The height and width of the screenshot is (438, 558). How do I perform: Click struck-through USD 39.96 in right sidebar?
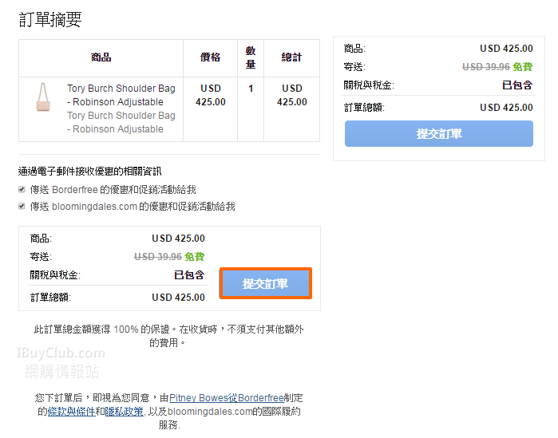[x=486, y=67]
